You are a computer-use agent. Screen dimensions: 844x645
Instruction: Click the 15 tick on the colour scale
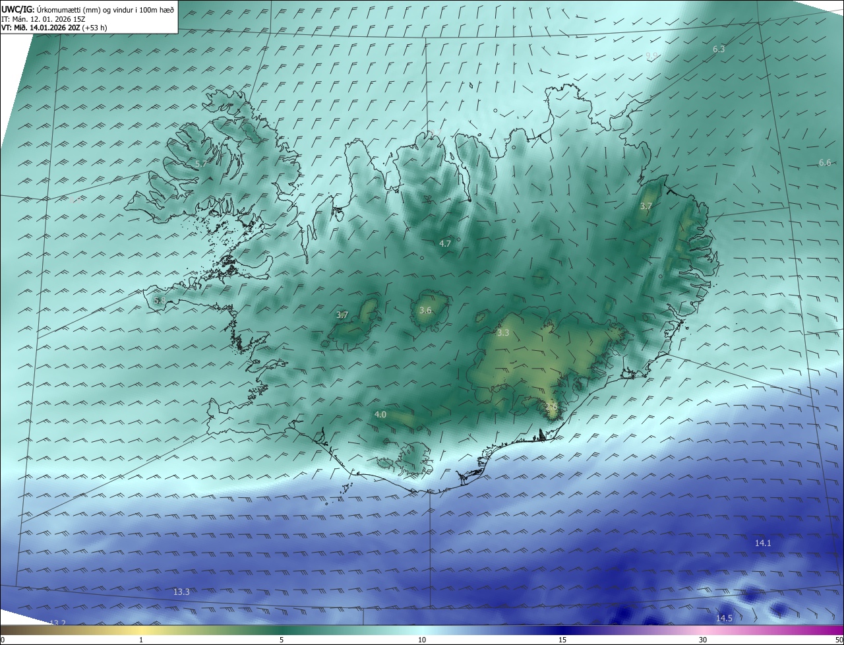pyautogui.click(x=562, y=640)
